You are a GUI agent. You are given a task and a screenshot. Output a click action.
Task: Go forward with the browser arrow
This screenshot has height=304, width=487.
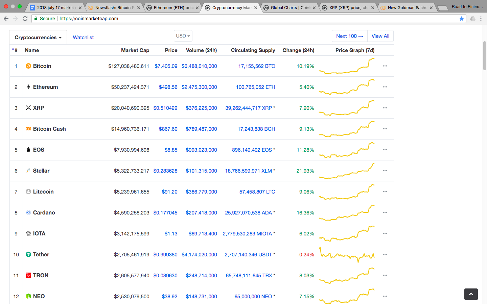point(16,19)
